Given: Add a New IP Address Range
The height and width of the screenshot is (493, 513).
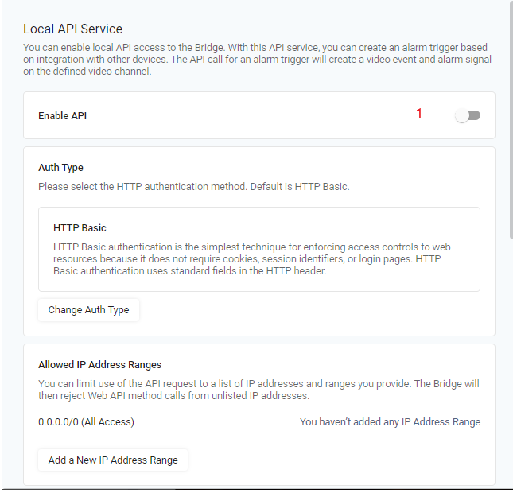Looking at the screenshot, I should click(x=113, y=460).
